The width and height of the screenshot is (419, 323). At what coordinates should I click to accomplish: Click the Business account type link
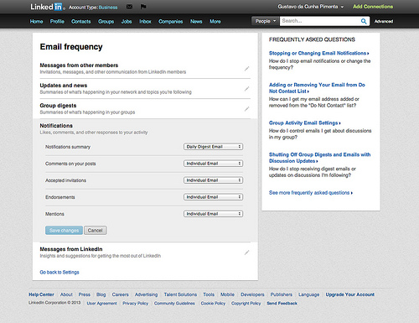108,8
